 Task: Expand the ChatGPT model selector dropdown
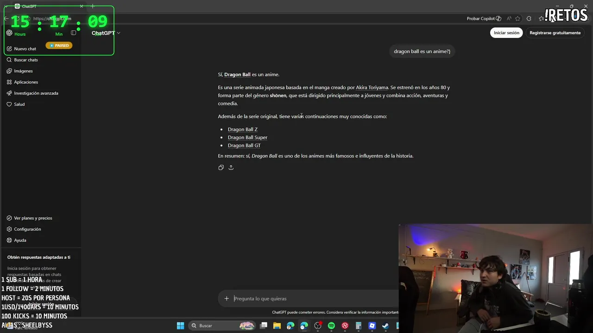coord(106,33)
